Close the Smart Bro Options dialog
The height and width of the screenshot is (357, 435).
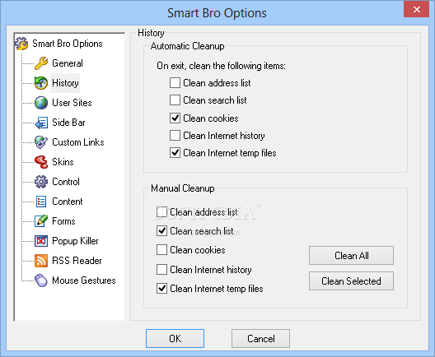pos(417,9)
